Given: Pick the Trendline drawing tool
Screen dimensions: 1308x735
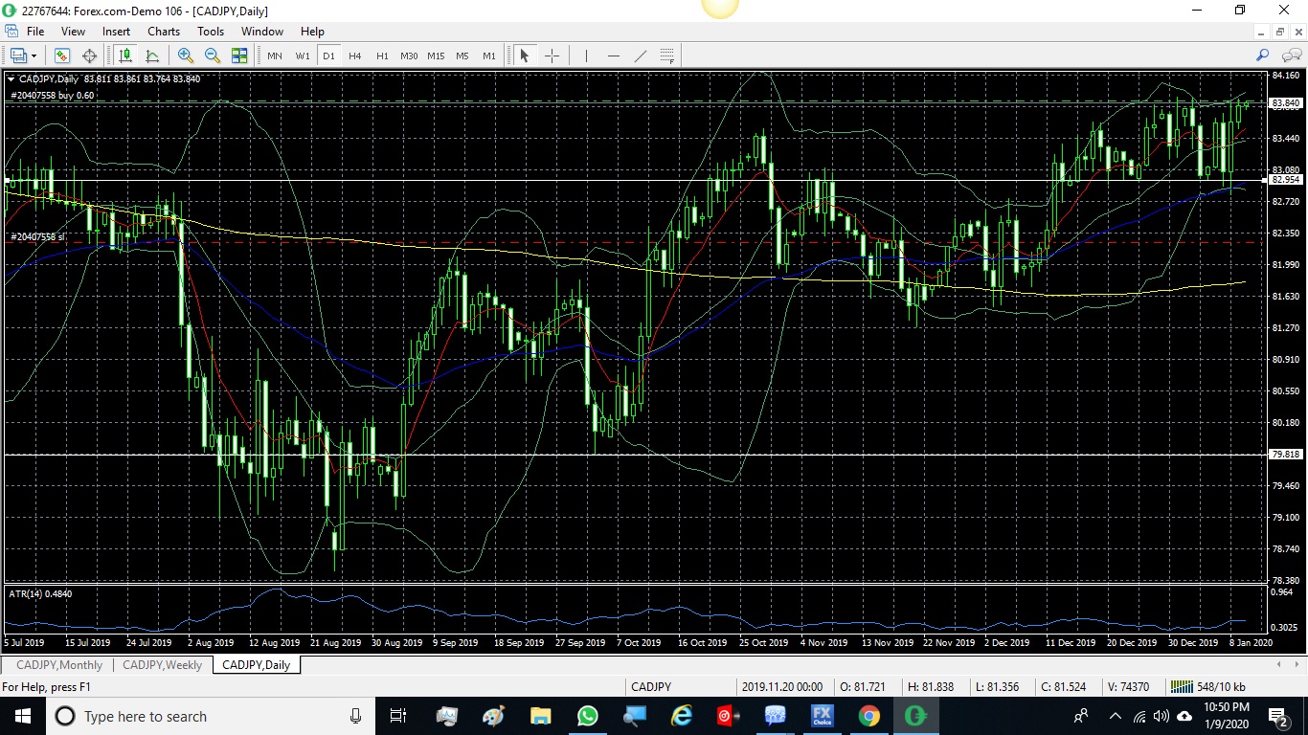Looking at the screenshot, I should [x=641, y=56].
